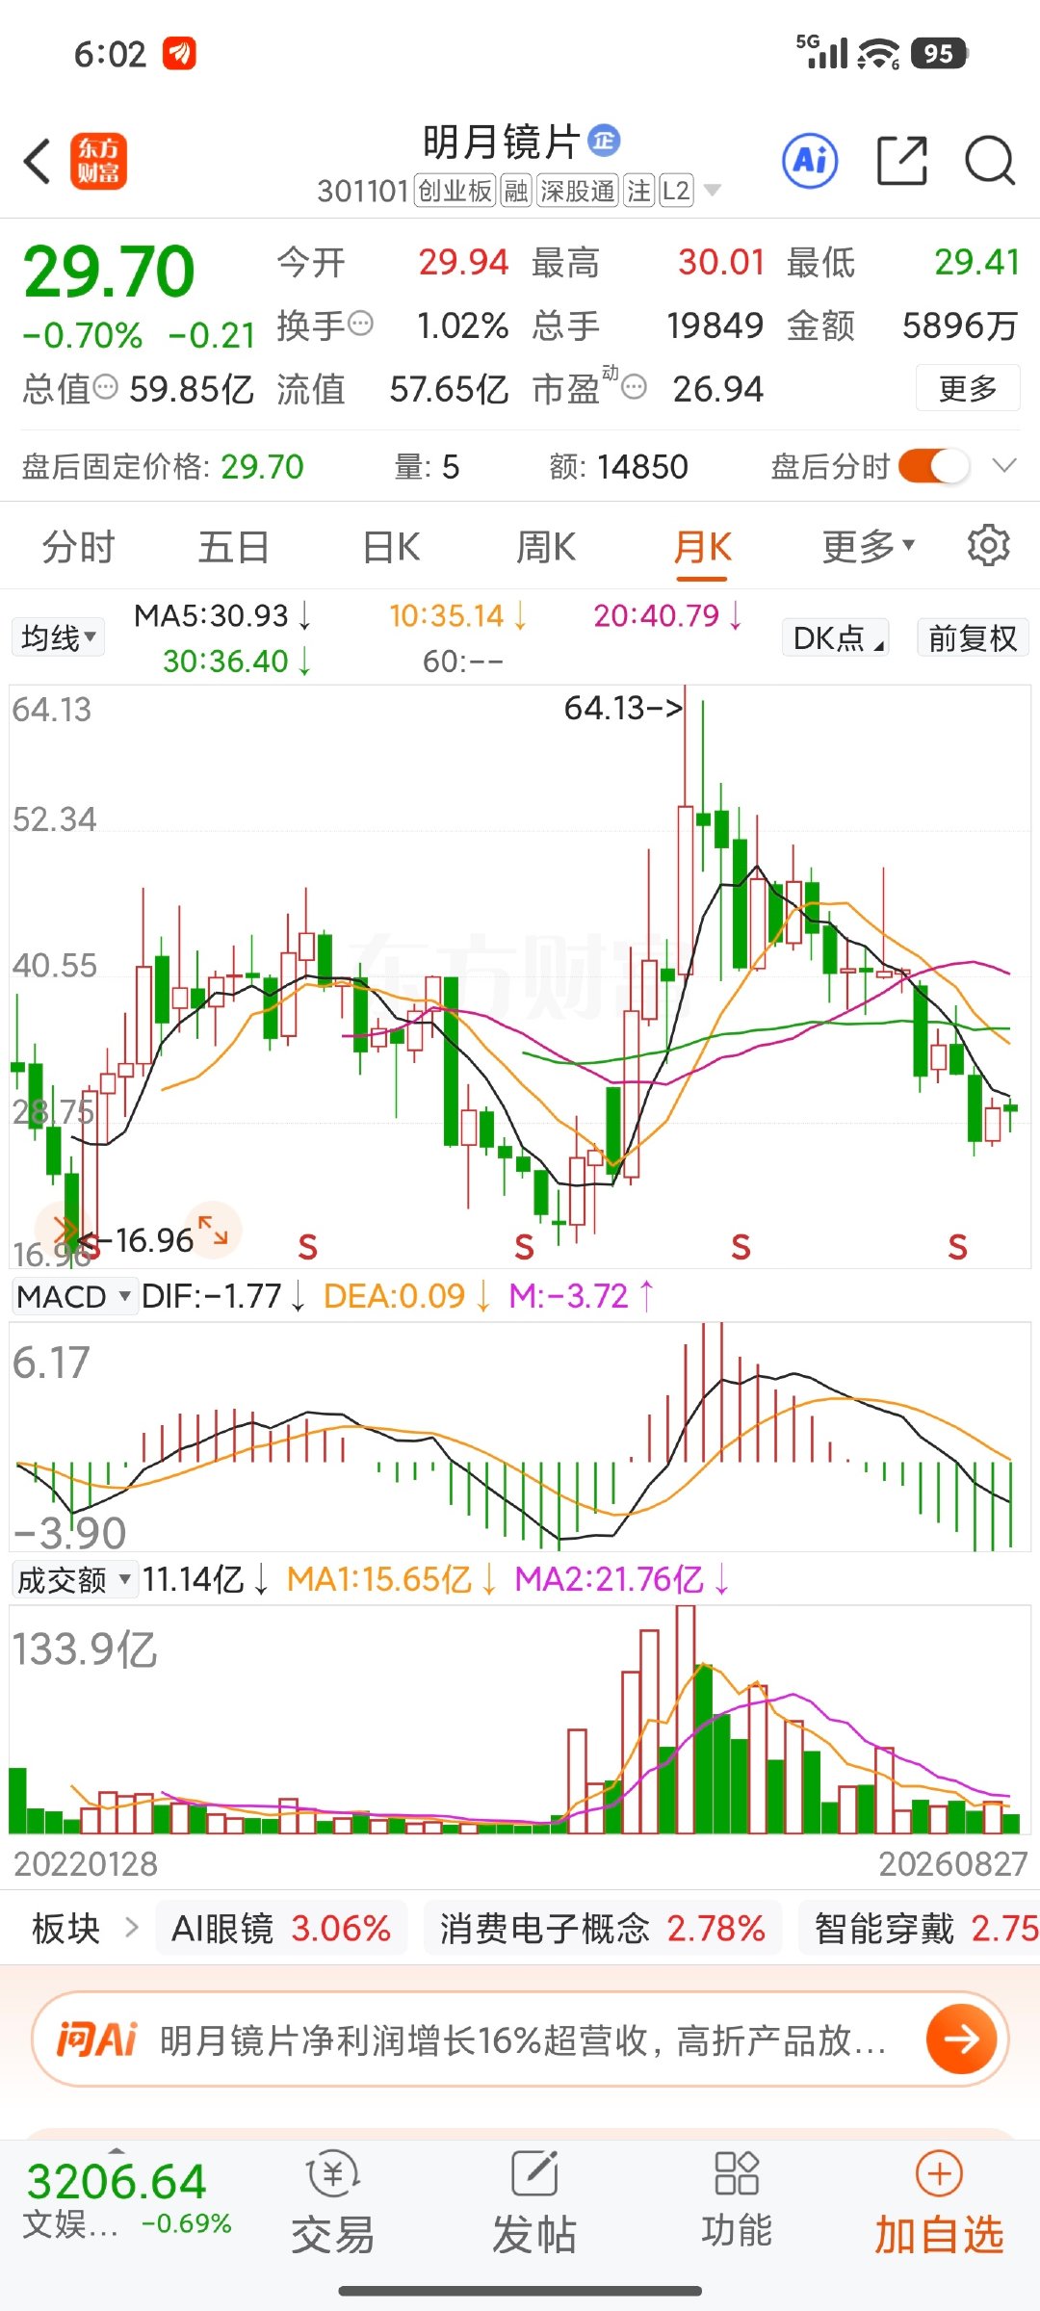The height and width of the screenshot is (2311, 1040).
Task: Expand the stock tags dropdown triangle
Action: [713, 191]
